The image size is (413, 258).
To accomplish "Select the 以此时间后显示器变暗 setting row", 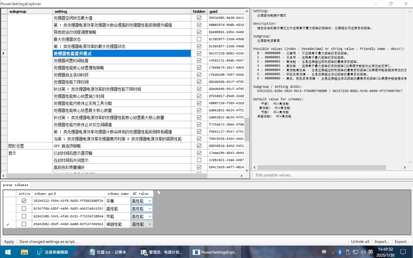I will click(122, 153).
